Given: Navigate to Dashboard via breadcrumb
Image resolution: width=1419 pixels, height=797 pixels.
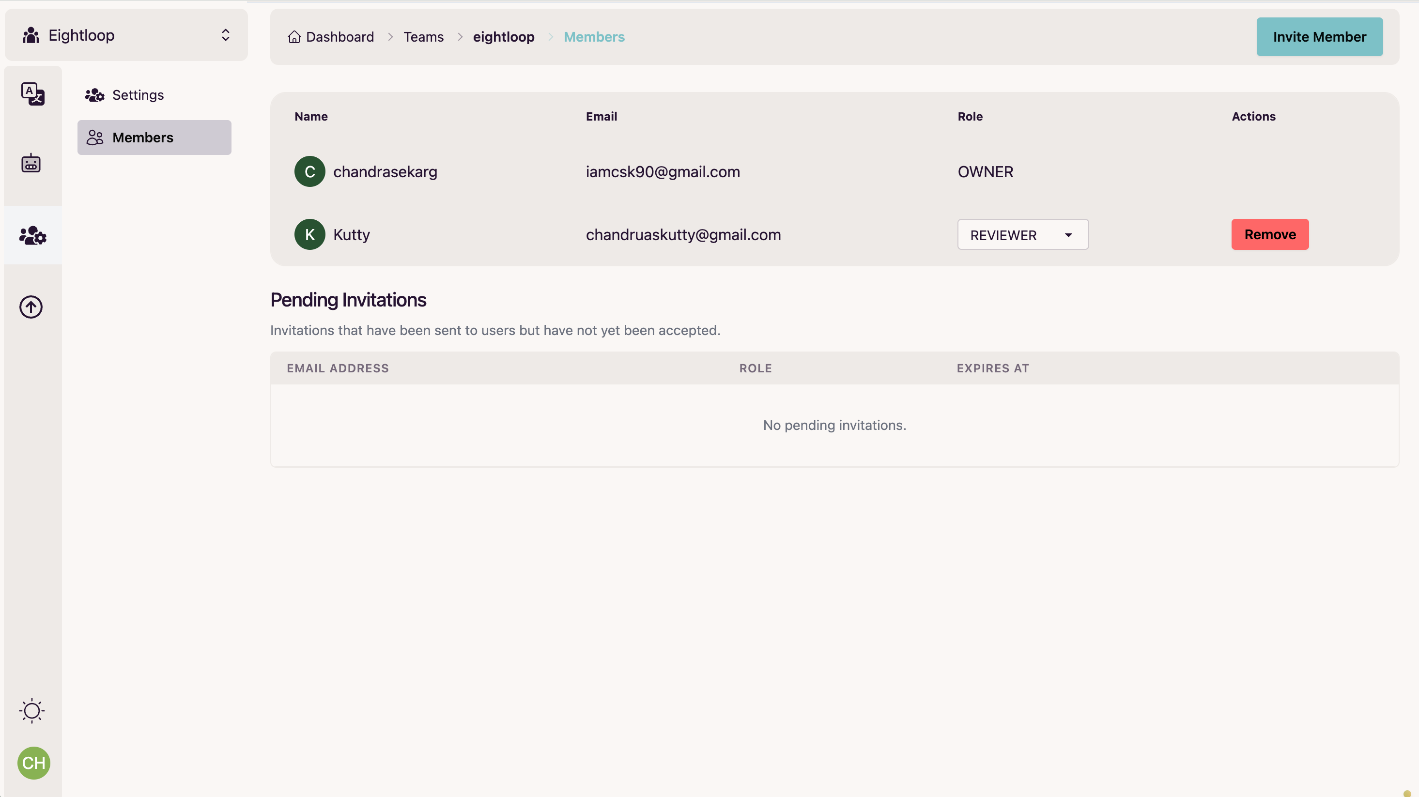Looking at the screenshot, I should pos(339,36).
